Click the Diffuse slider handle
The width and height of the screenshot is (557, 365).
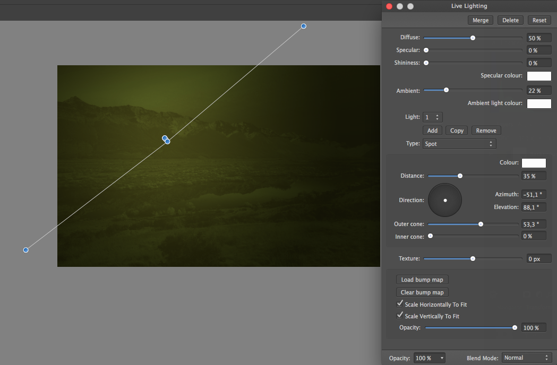pyautogui.click(x=472, y=38)
